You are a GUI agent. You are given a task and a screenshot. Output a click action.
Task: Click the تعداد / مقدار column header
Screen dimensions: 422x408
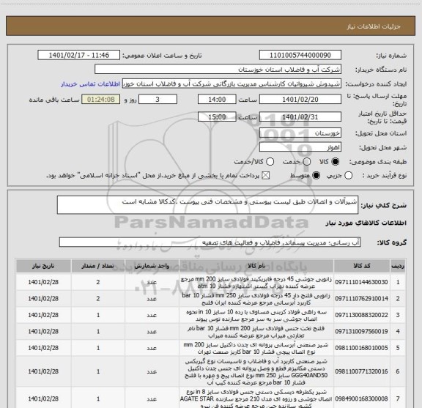coord(98,266)
